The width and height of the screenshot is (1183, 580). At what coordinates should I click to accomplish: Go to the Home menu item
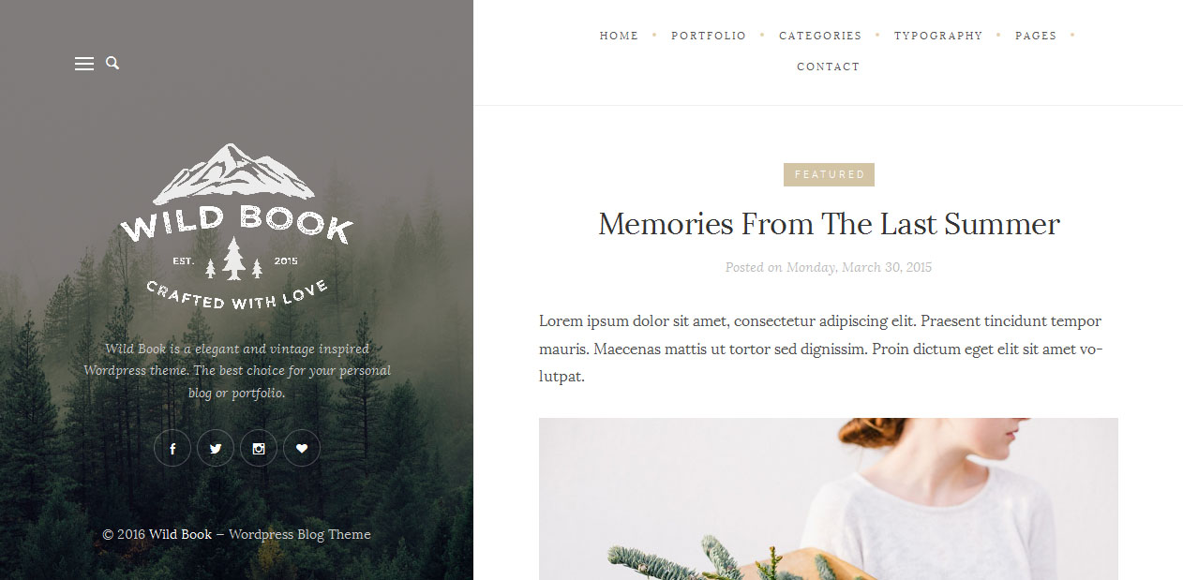[x=619, y=36]
